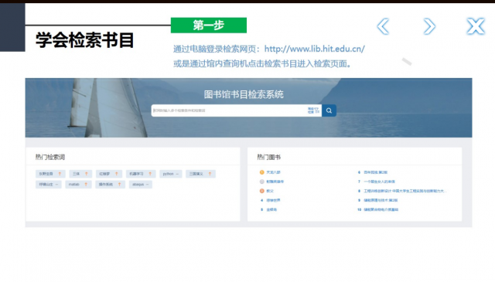Select the abaqus hot search tag
Image resolution: width=495 pixels, height=282 pixels.
(141, 185)
